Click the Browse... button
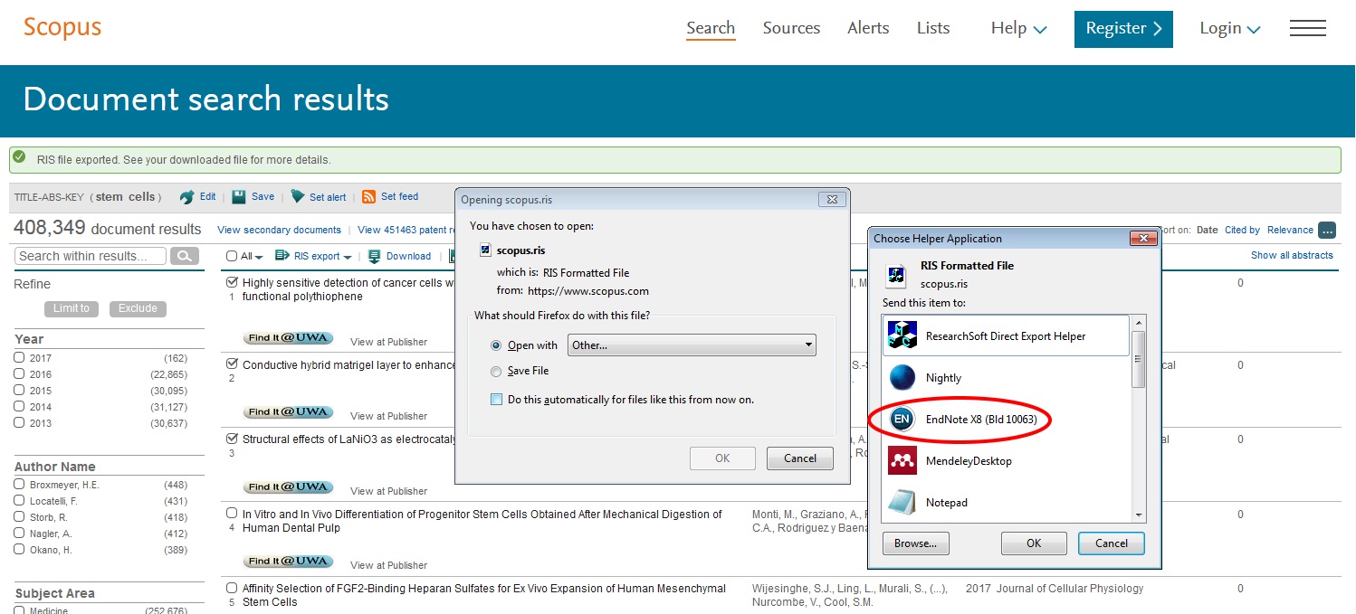1356x614 pixels. 915,543
